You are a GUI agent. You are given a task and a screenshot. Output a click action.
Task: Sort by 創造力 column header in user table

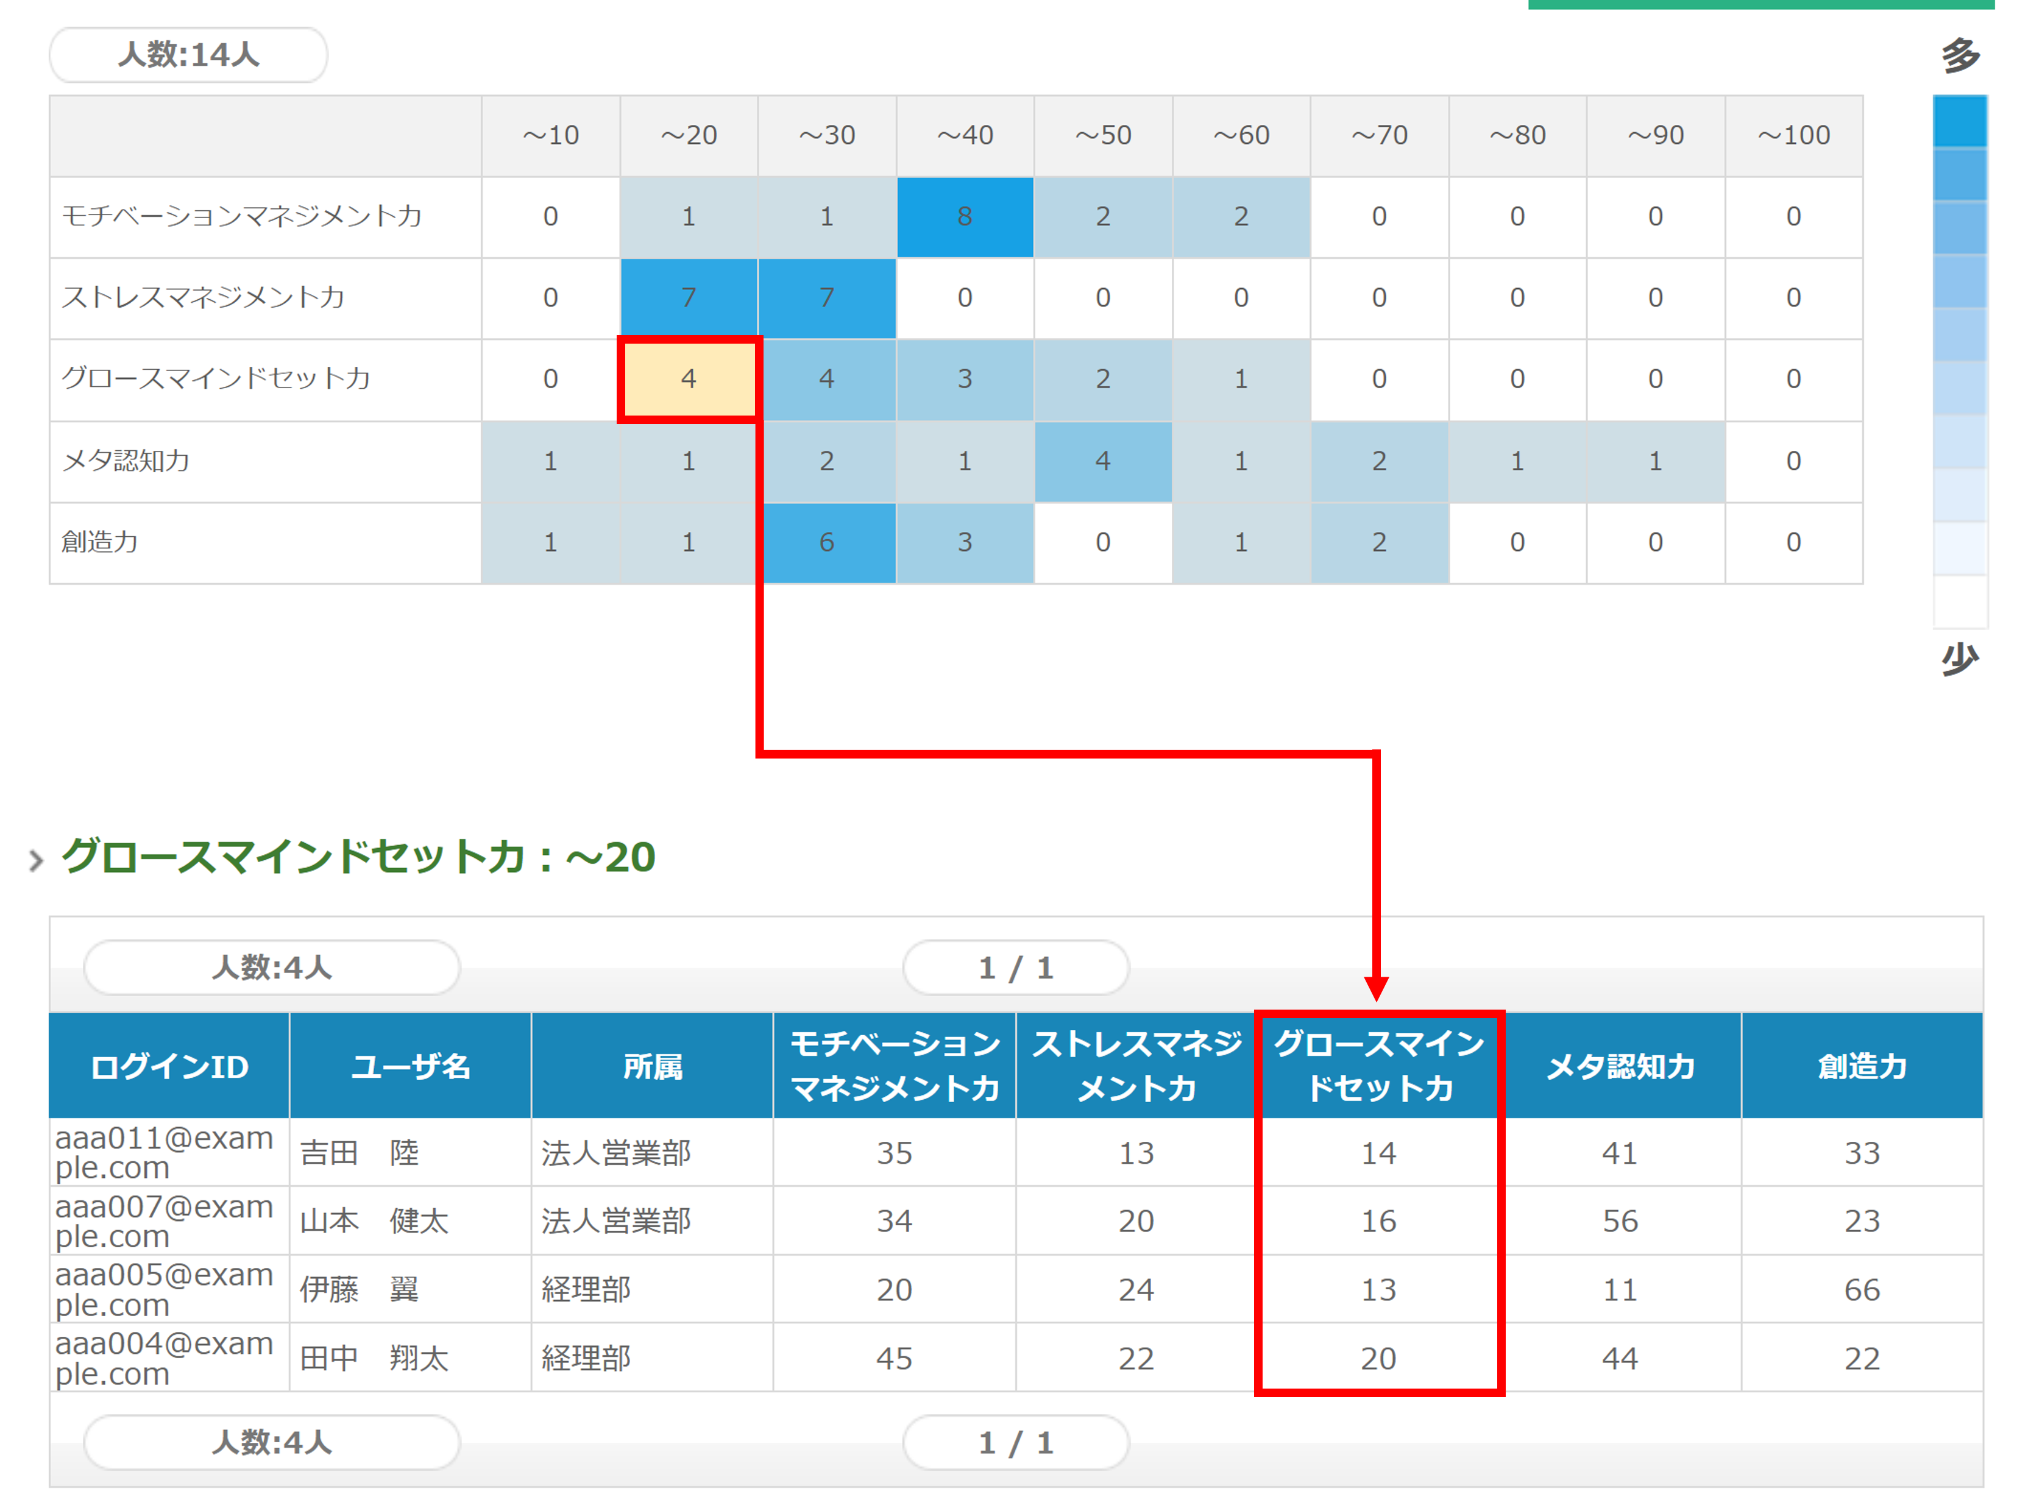[1862, 1066]
